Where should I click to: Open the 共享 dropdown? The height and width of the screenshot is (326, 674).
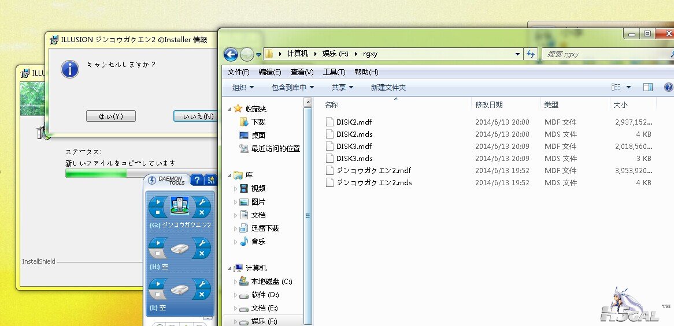click(342, 87)
